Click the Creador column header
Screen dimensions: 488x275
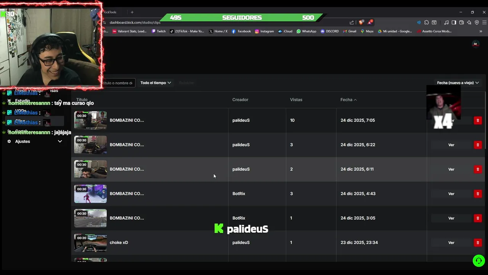240,100
